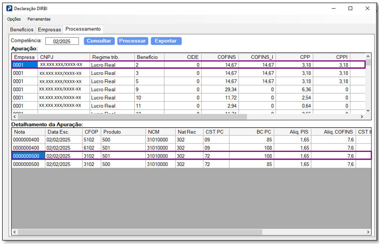Click the CFOP column header
The height and width of the screenshot is (244, 379).
point(91,132)
